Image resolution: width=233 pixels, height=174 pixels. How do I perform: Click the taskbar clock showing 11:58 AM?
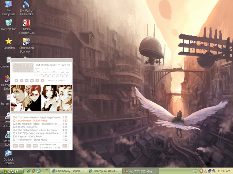[x=224, y=171]
